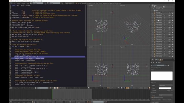Add a new screen layout with plus next to Scripting
Image resolution: width=184 pixels, height=103 pixels.
click(x=44, y=3)
